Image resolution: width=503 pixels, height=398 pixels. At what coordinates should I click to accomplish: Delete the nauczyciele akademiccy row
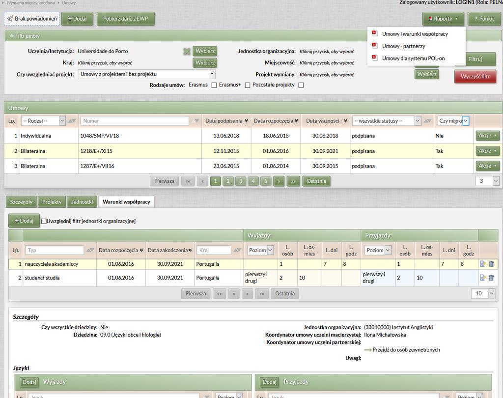[491, 264]
